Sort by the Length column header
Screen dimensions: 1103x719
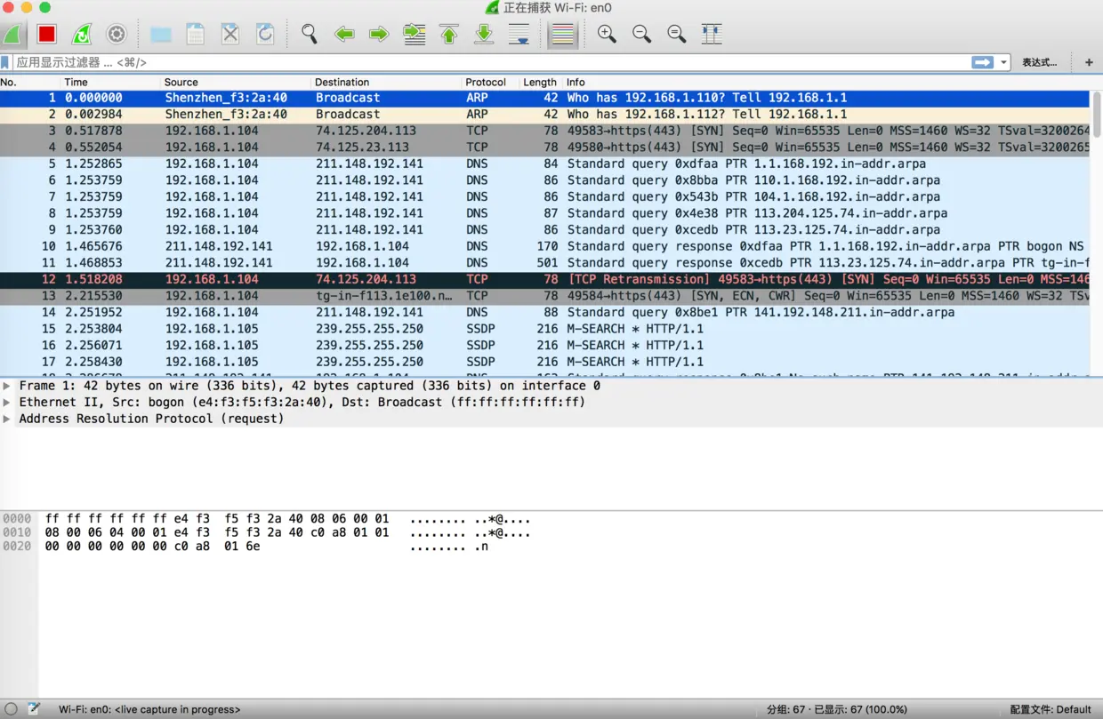point(540,82)
